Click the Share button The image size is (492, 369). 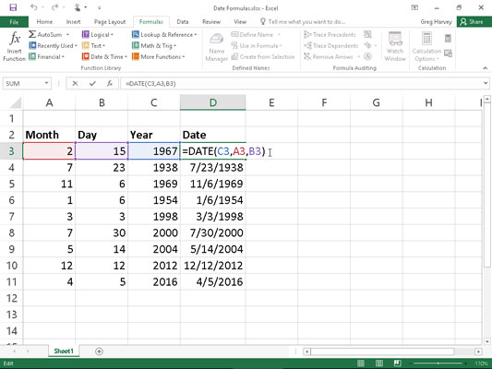tap(474, 21)
